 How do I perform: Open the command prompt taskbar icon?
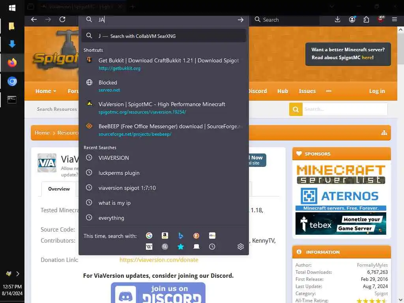click(x=12, y=99)
